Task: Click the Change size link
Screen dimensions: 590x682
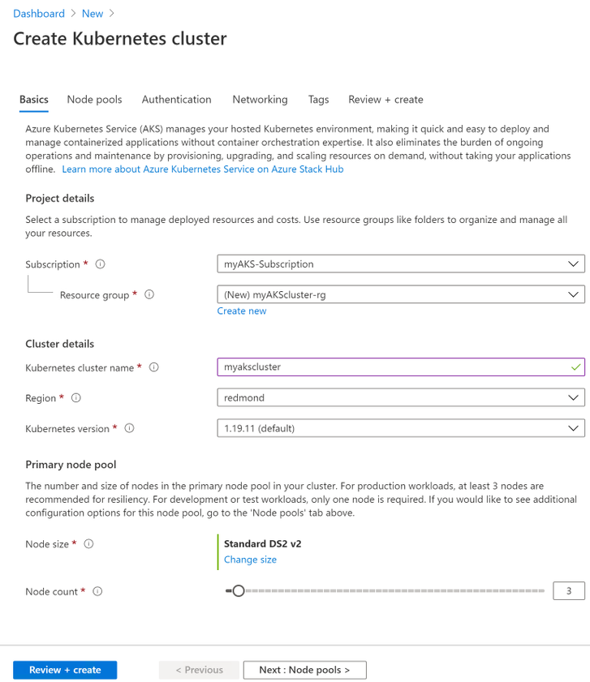Action: tap(250, 560)
